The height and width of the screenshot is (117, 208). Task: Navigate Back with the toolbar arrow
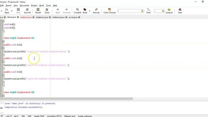coord(58,11)
